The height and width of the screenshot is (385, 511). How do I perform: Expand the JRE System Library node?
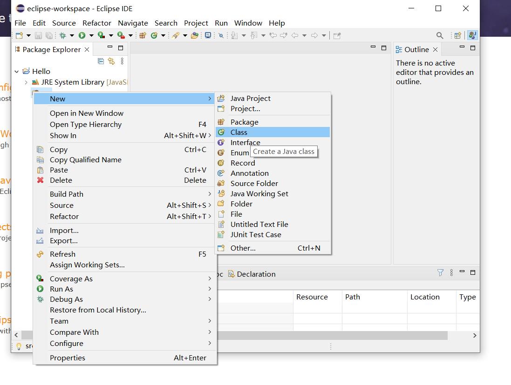coord(26,82)
